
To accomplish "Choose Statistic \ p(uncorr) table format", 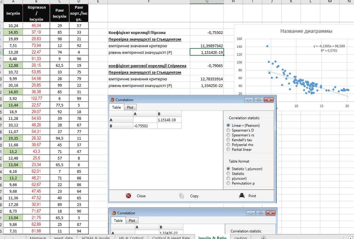I will pyautogui.click(x=228, y=169).
